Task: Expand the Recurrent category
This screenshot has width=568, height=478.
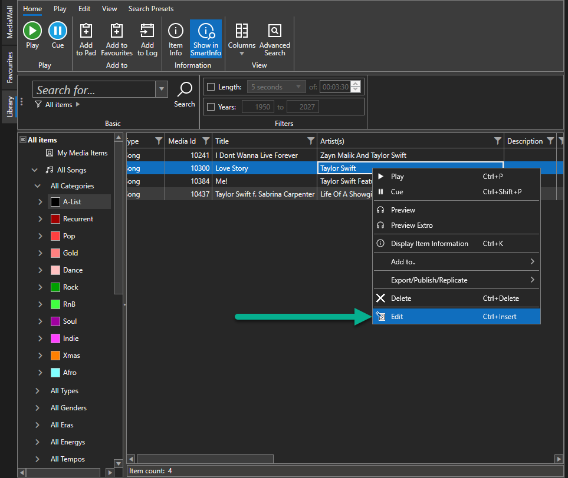Action: 40,219
